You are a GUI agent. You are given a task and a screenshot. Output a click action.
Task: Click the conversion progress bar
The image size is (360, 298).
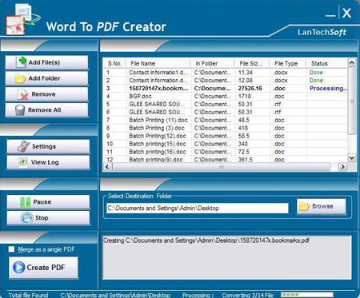(306, 295)
